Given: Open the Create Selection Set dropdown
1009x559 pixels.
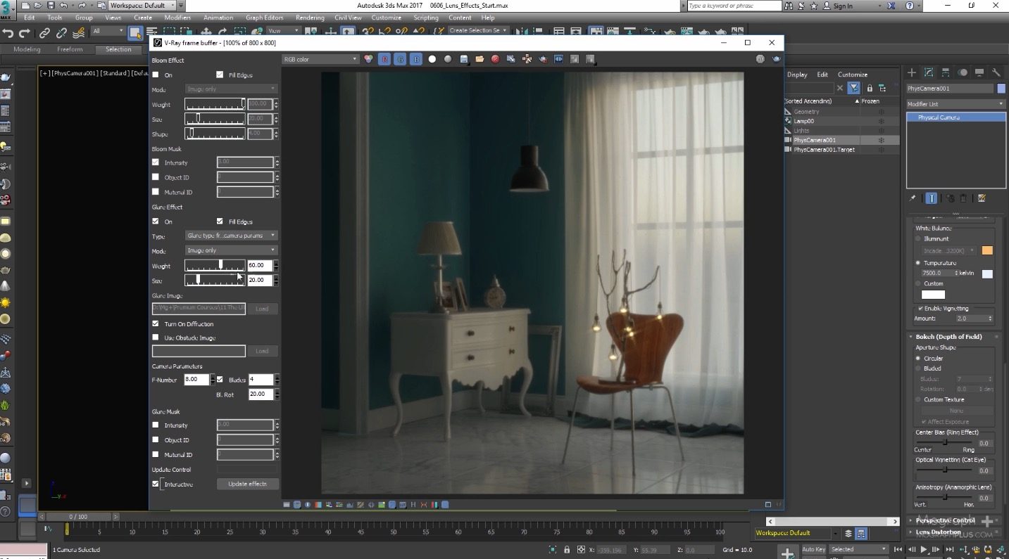Looking at the screenshot, I should [x=478, y=31].
